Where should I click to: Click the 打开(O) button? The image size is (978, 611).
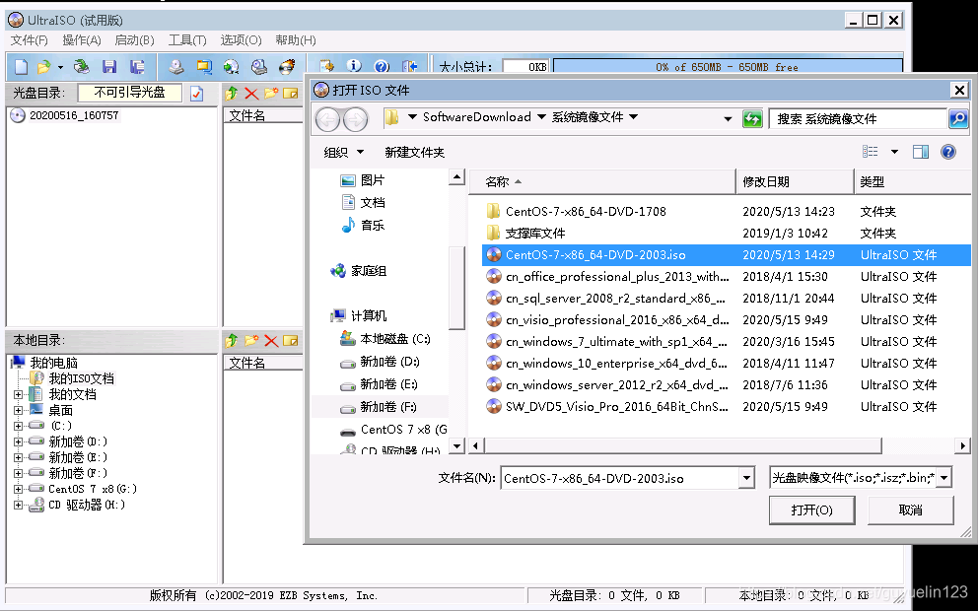pyautogui.click(x=811, y=510)
